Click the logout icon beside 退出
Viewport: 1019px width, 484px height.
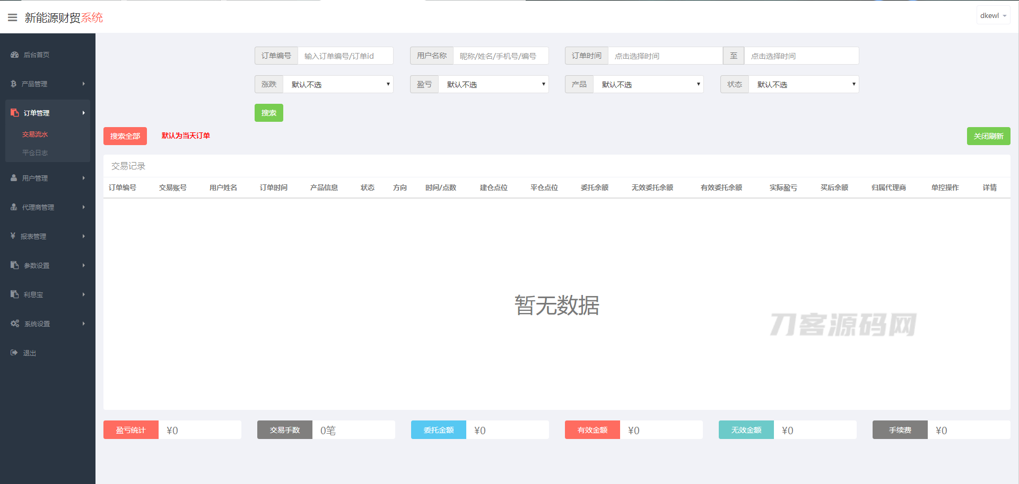[14, 353]
